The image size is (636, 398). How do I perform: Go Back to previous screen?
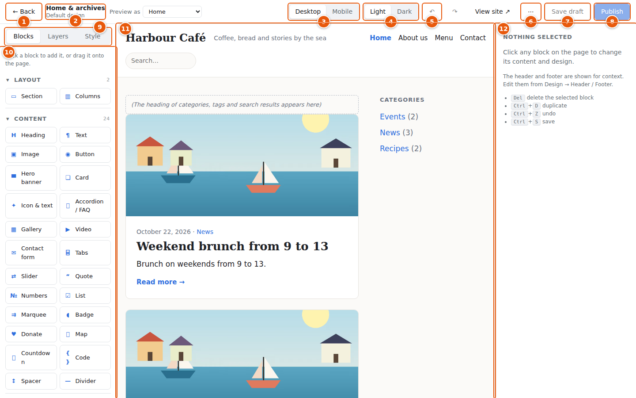(24, 11)
